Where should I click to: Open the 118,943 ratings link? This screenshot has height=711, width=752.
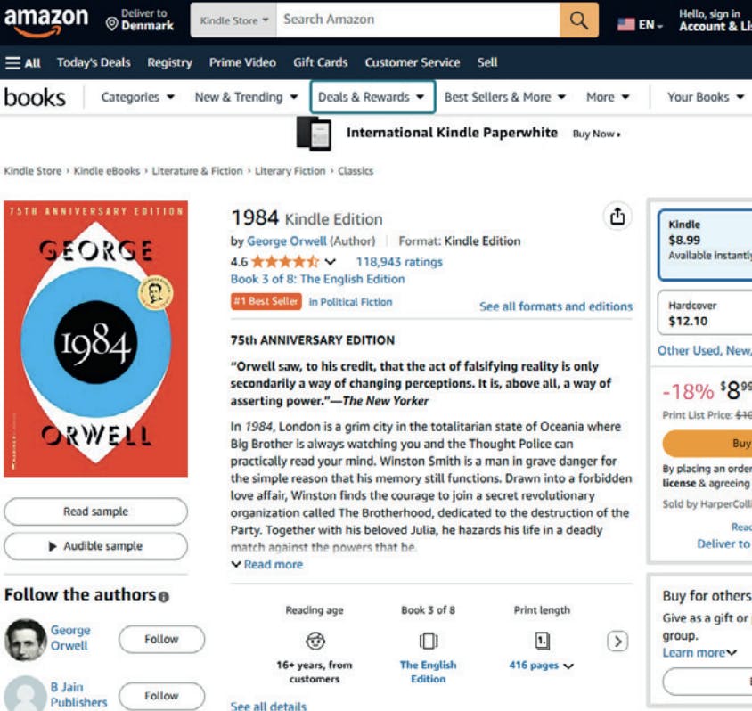click(398, 262)
